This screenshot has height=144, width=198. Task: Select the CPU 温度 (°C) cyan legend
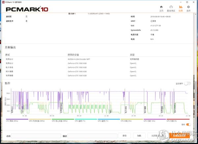click(86, 120)
